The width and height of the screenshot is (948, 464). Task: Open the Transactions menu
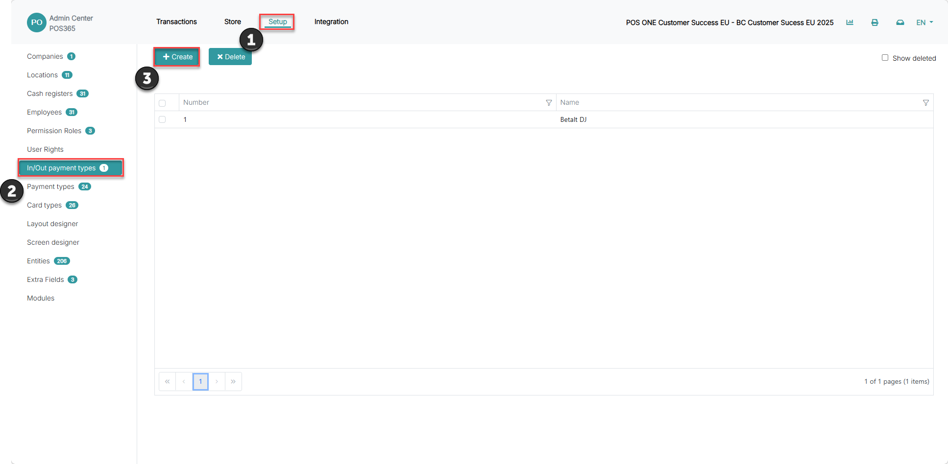tap(176, 22)
